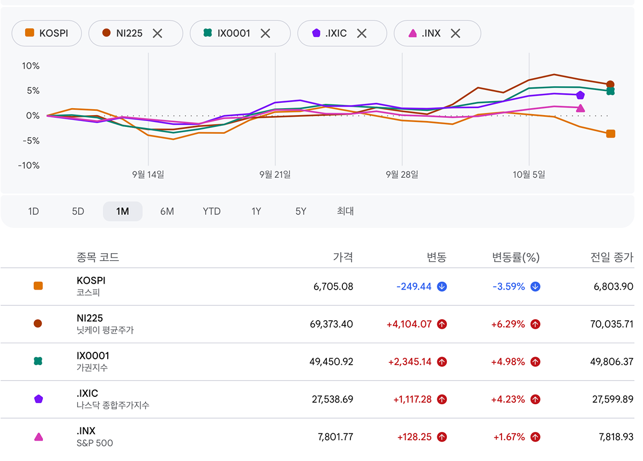
Task: Click KOSPI blue down arrow beside -249.44
Action: pos(442,286)
